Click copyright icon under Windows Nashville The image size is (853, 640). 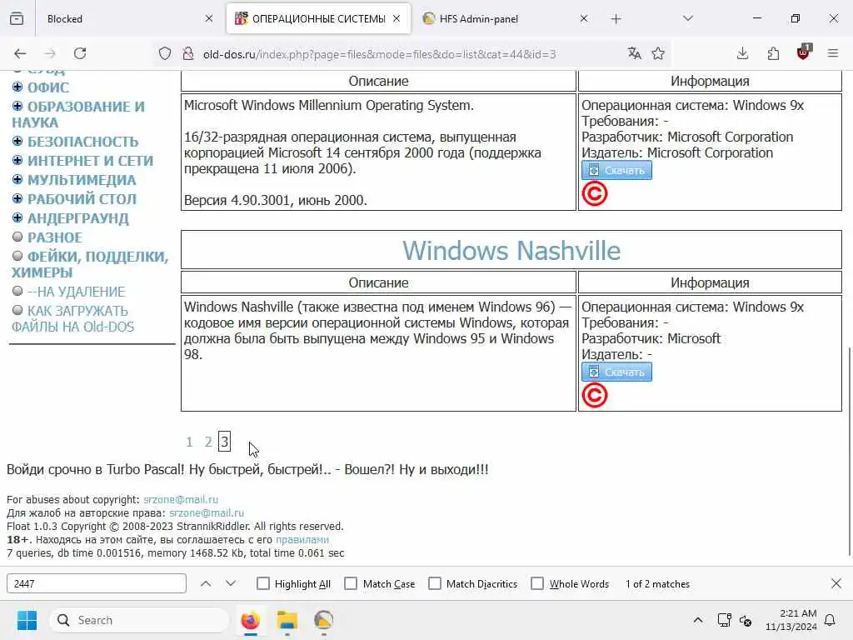(595, 396)
